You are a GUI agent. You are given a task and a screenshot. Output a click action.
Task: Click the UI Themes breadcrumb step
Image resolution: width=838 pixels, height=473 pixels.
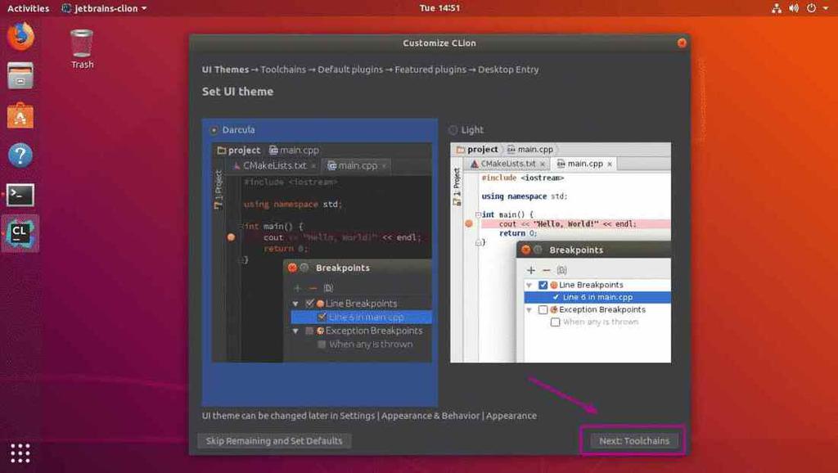[225, 70]
